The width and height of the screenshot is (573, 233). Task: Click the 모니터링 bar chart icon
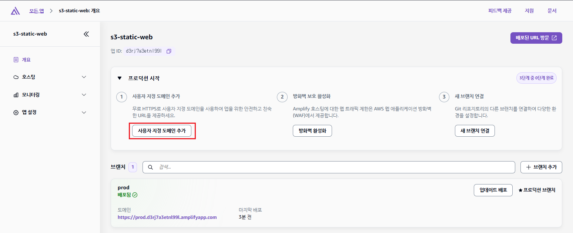click(16, 95)
